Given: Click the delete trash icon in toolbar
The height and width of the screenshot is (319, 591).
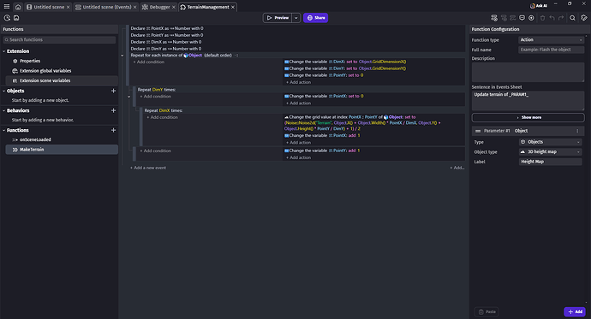Looking at the screenshot, I should pyautogui.click(x=542, y=18).
